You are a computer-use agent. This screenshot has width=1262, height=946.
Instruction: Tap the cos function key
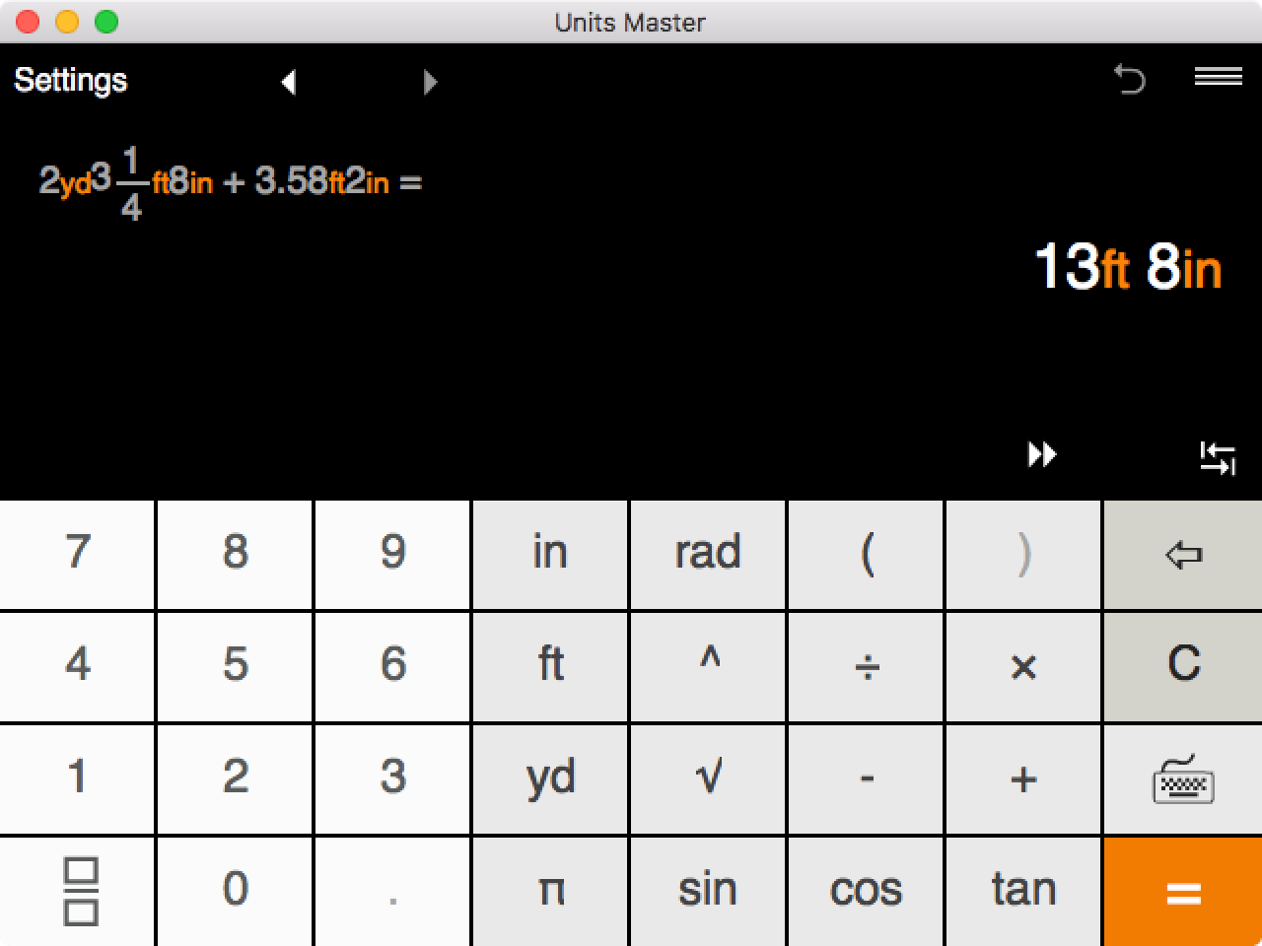click(x=866, y=892)
